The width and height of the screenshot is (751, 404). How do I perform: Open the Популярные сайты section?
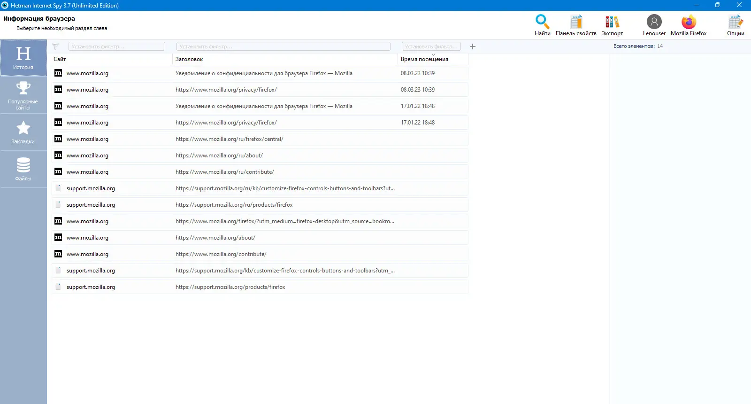(x=23, y=95)
